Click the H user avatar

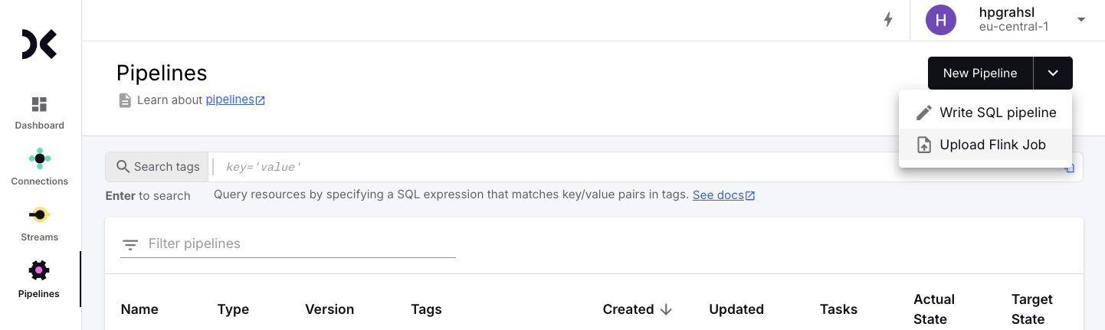click(x=941, y=20)
